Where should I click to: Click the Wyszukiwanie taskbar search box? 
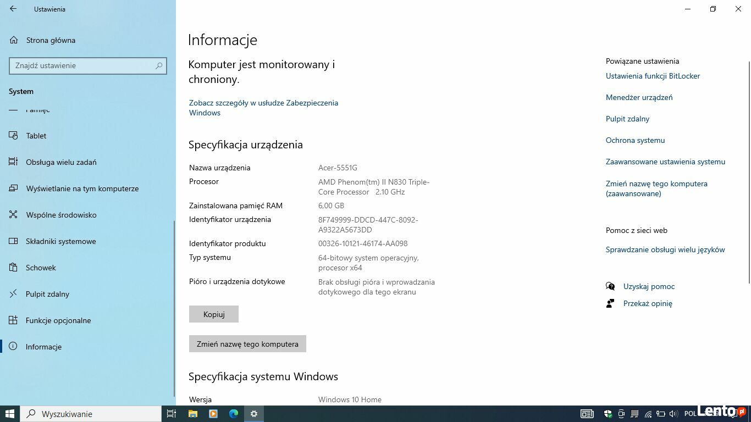[91, 414]
